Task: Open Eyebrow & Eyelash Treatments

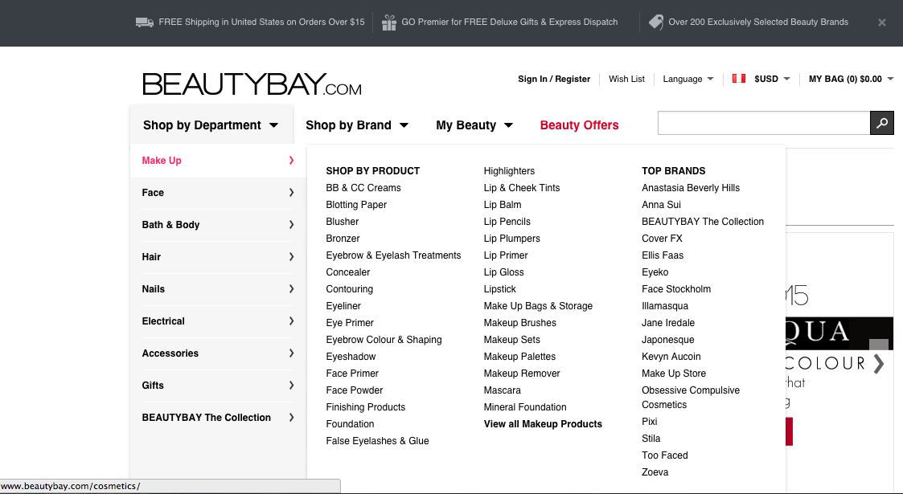Action: click(x=393, y=255)
